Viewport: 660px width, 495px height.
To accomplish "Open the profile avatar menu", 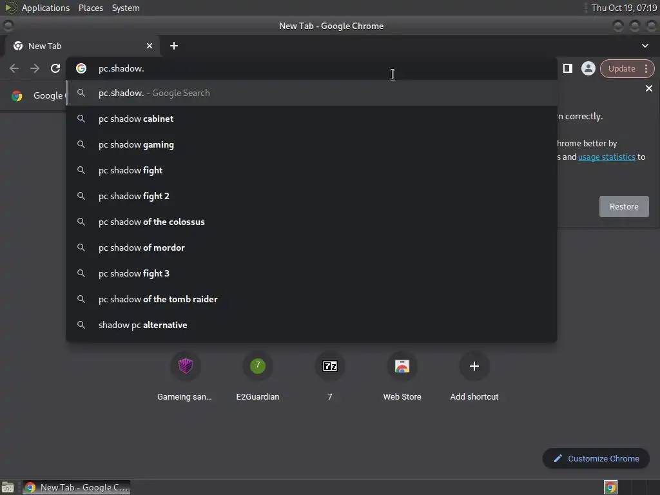I will [588, 68].
